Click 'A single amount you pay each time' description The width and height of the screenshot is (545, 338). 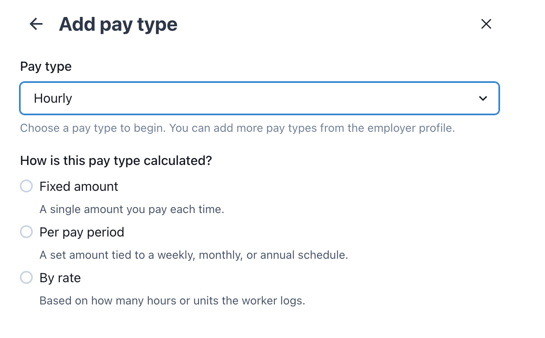click(x=132, y=209)
